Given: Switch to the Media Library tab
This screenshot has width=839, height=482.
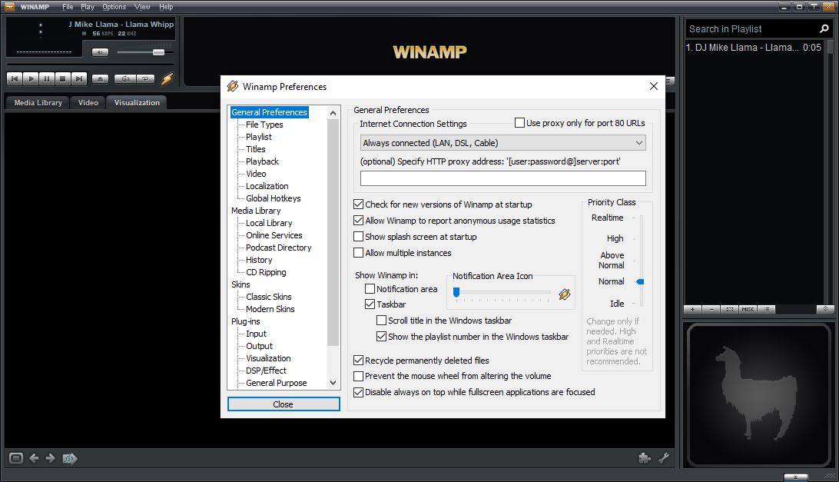Looking at the screenshot, I should point(38,102).
